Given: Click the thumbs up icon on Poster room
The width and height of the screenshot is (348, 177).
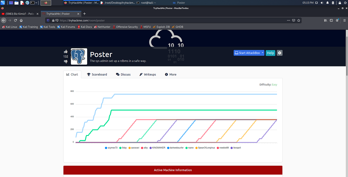Looking at the screenshot, I should (66, 51).
